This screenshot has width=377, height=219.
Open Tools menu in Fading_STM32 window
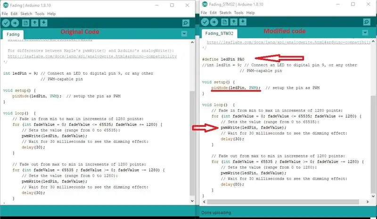[238, 13]
